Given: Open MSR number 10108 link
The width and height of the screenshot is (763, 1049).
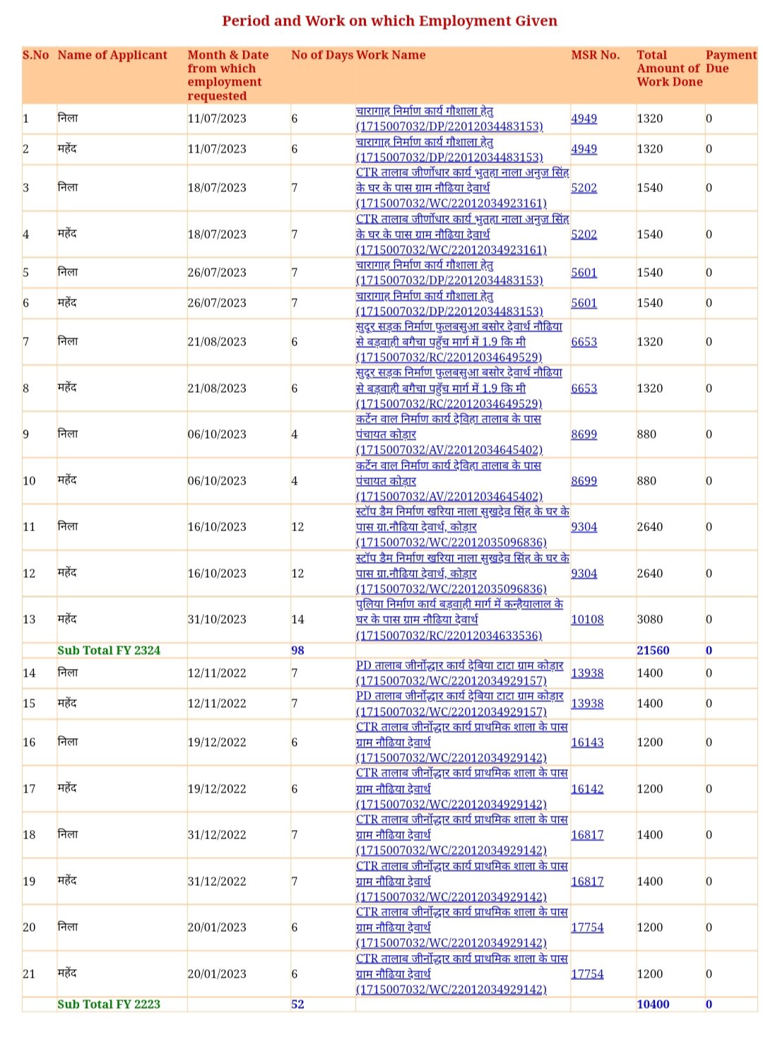Looking at the screenshot, I should point(587,620).
